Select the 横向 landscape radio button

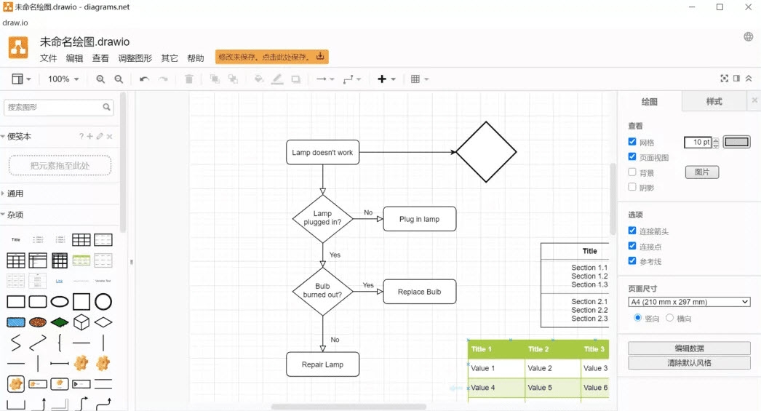(670, 318)
